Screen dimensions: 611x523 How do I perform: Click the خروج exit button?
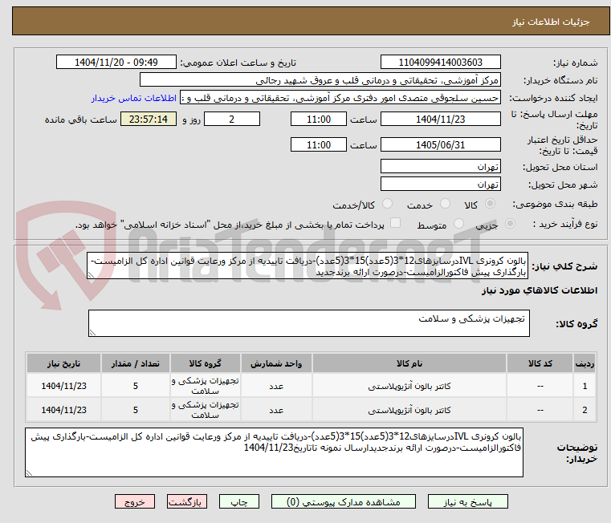[x=134, y=501]
